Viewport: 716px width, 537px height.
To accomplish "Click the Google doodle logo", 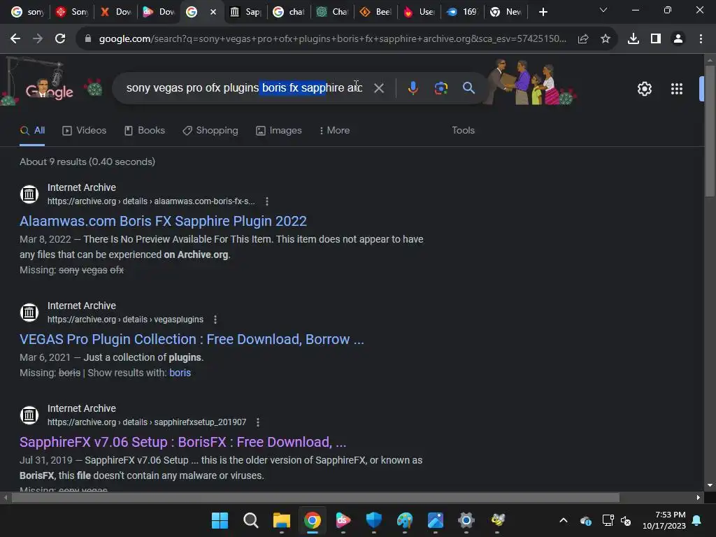I will 50,90.
